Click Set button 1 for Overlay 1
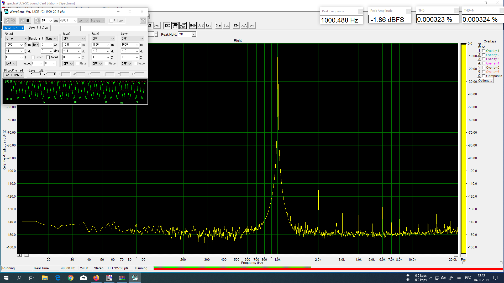 (x=479, y=51)
